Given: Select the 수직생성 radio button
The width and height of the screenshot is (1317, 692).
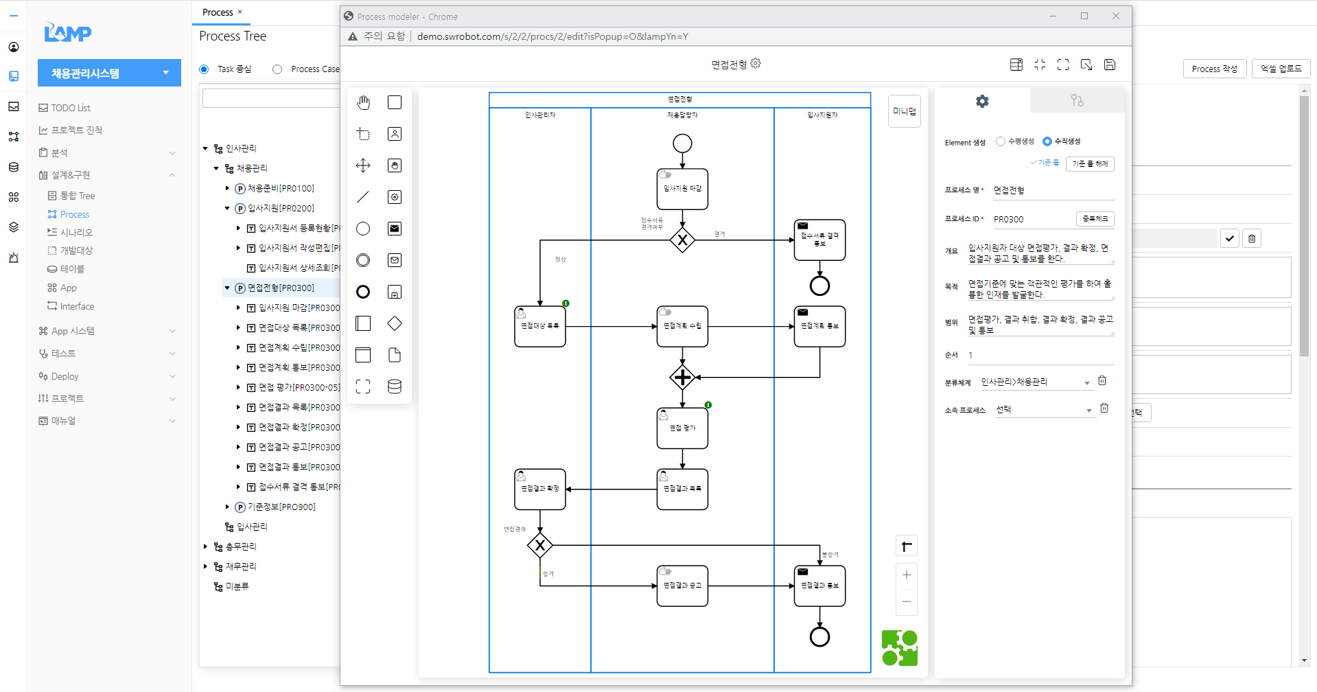Looking at the screenshot, I should pyautogui.click(x=1047, y=141).
